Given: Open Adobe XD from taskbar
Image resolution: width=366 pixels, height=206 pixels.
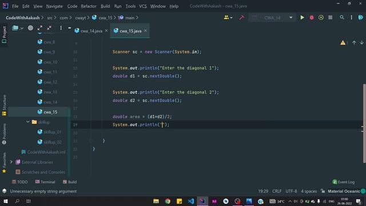Looking at the screenshot, I should pyautogui.click(x=214, y=201).
